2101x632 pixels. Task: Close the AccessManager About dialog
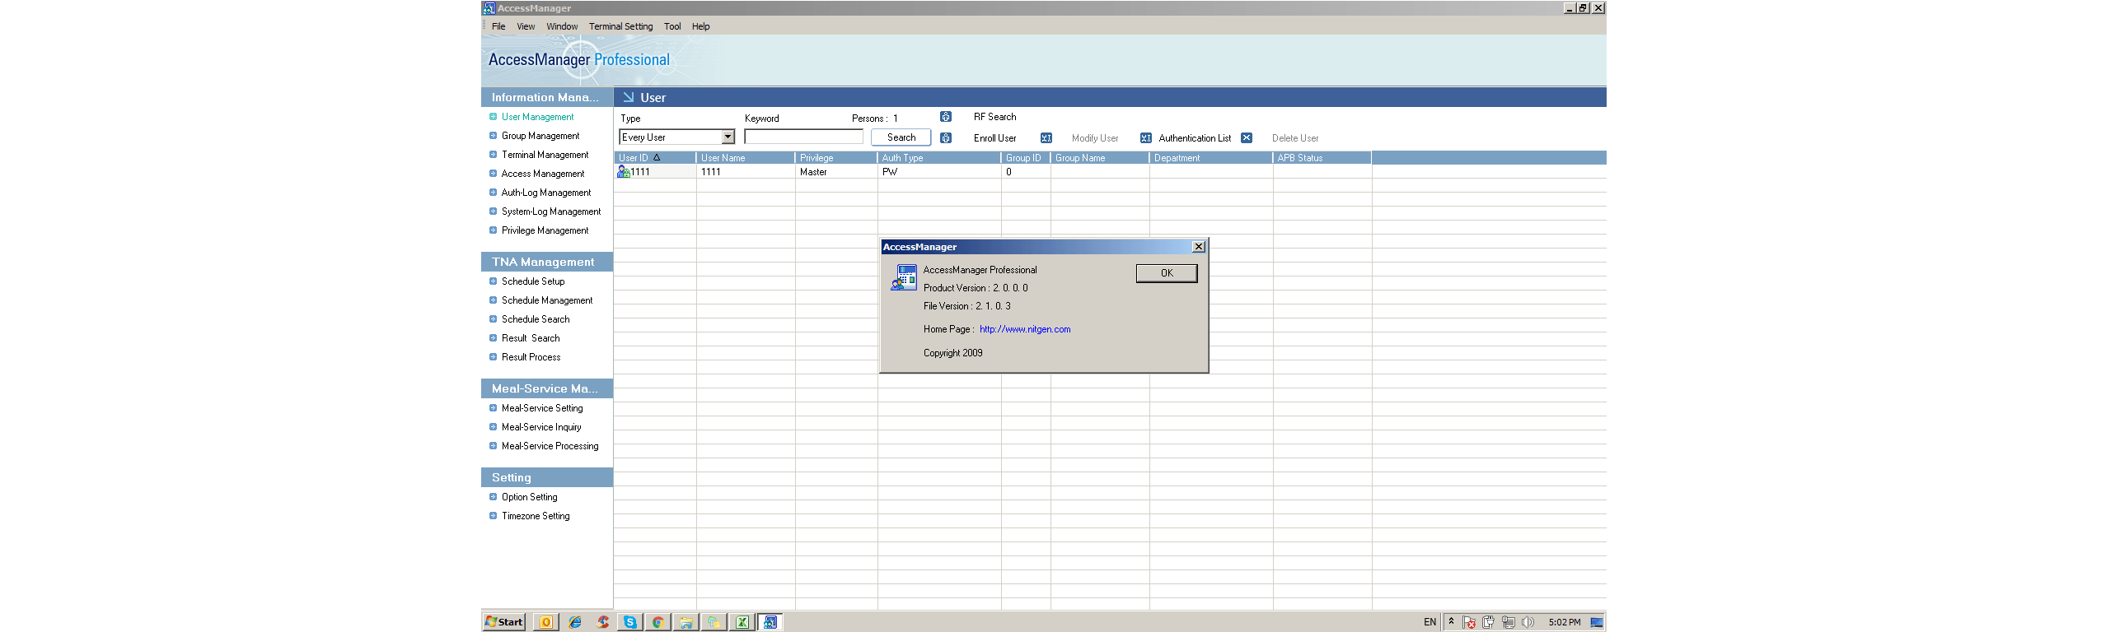(x=1199, y=247)
